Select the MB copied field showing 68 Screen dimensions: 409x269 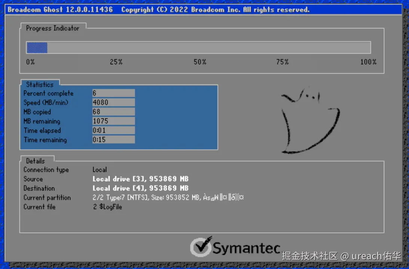click(113, 112)
